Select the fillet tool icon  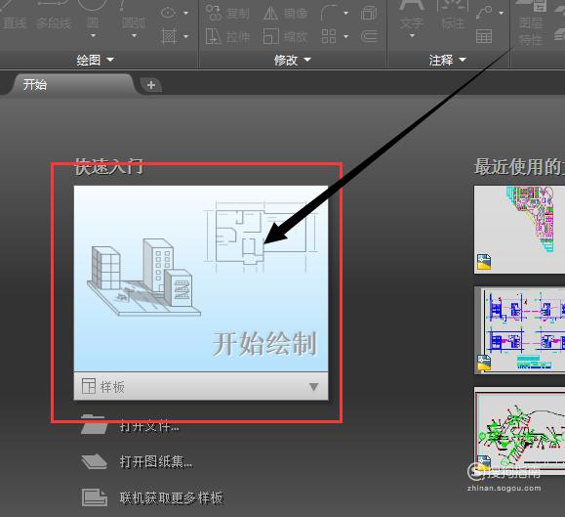tap(329, 13)
